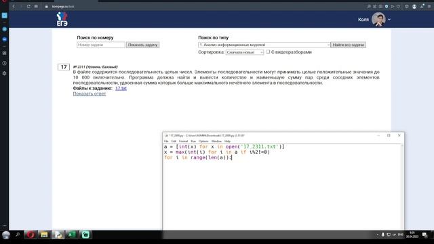Open the notification center icon

click(x=425, y=235)
